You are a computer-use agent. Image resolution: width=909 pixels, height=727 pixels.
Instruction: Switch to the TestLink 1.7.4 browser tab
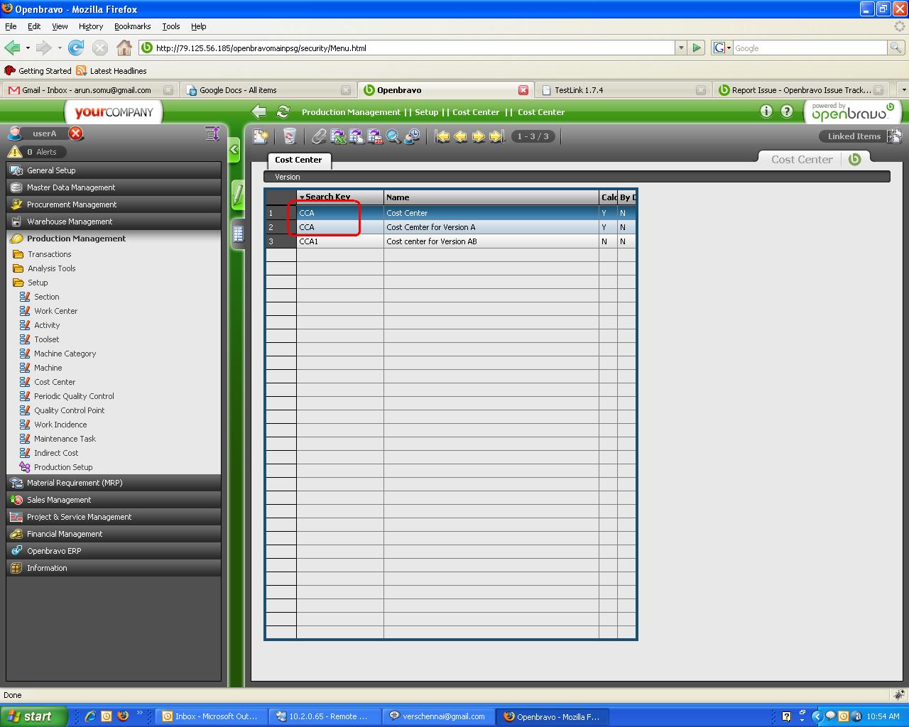click(x=623, y=90)
